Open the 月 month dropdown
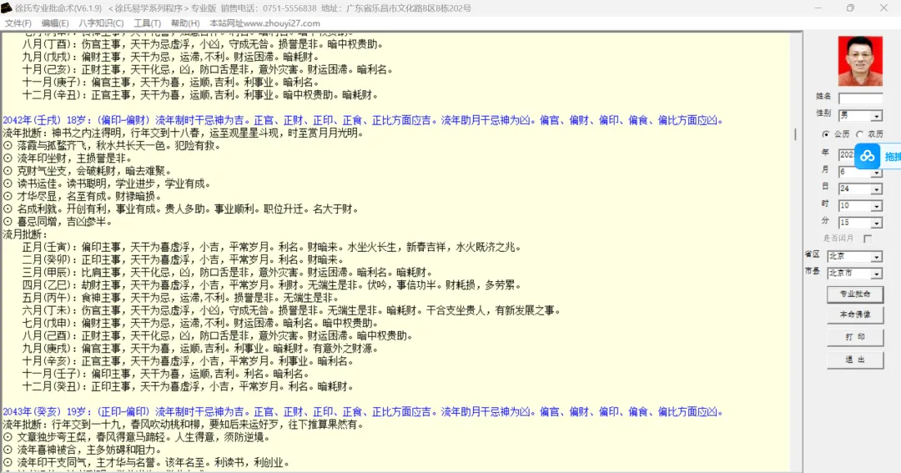The height and width of the screenshot is (473, 901). tap(876, 173)
